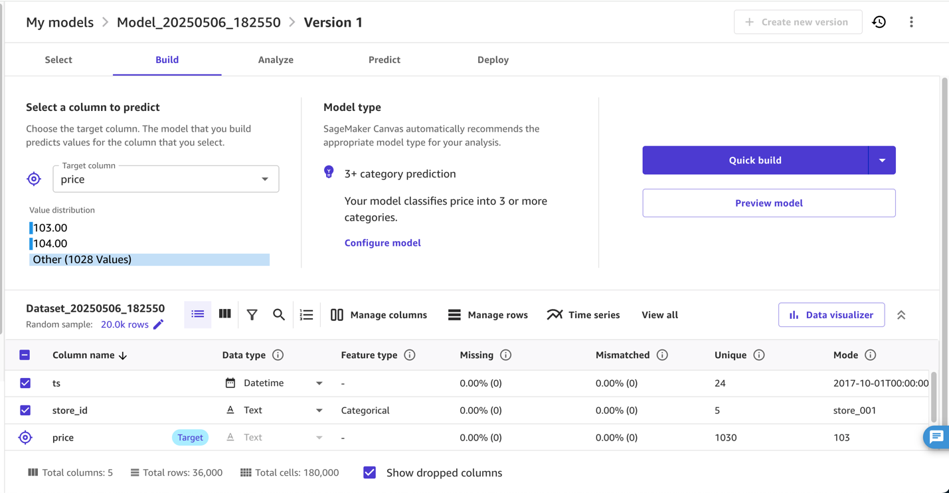Switch to the Analyze tab
The image size is (949, 493).
[276, 59]
